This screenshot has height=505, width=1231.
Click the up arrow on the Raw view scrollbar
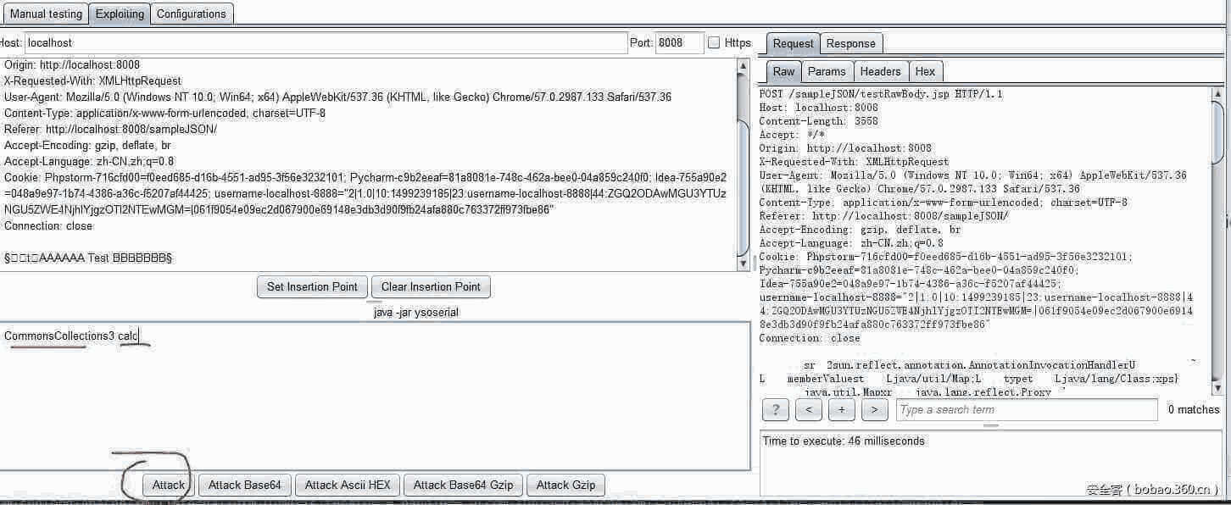(x=1218, y=92)
